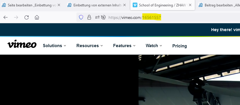The height and width of the screenshot is (105, 240).
Task: Open the Pricing page
Action: (180, 46)
